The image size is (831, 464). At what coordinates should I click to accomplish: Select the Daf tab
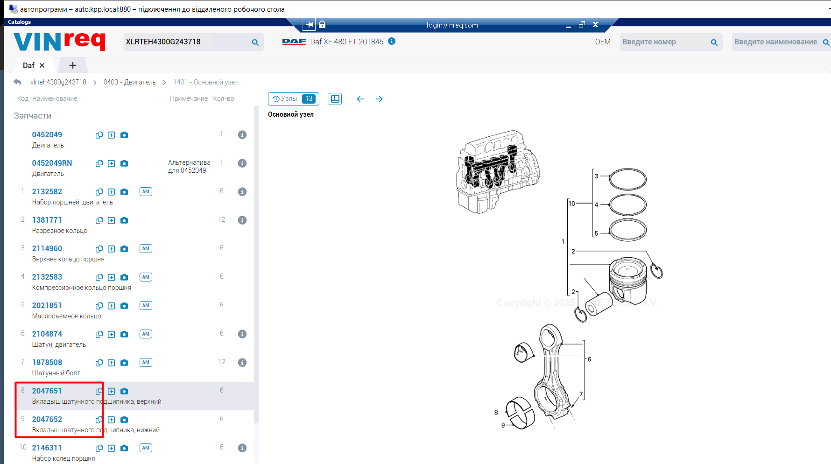click(x=28, y=66)
